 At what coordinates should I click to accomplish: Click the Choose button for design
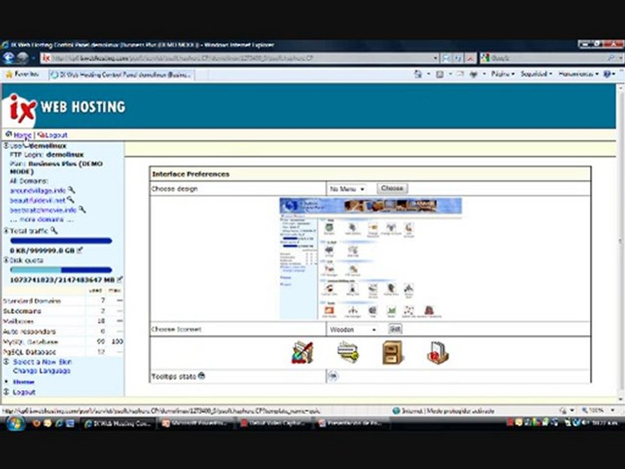coord(392,188)
